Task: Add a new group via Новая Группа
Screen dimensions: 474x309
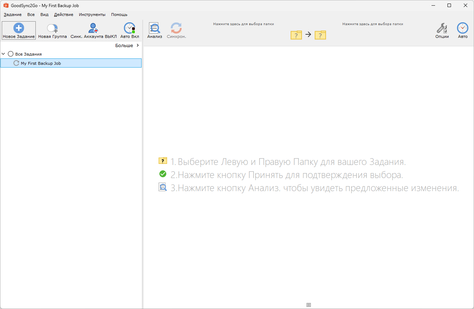Action: [52, 30]
